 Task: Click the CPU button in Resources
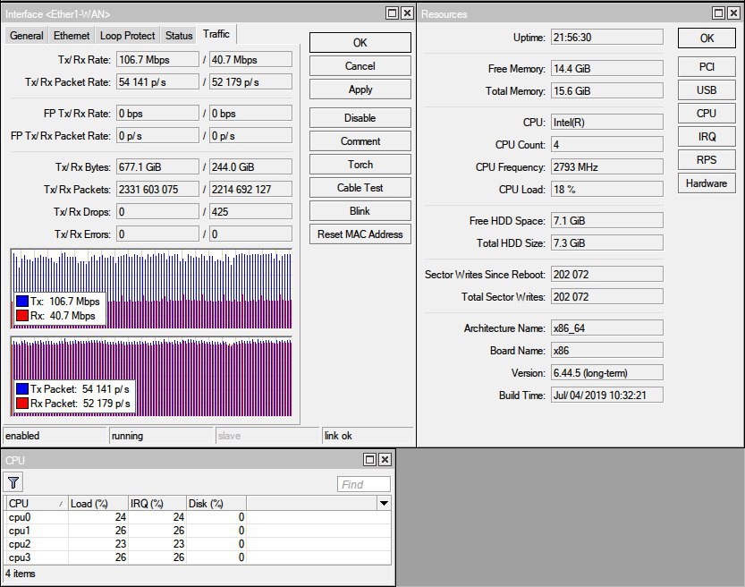[707, 114]
